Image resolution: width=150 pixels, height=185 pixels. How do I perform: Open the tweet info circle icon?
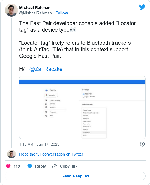tap(142, 144)
